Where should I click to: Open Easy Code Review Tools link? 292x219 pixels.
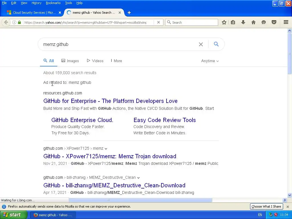[x=165, y=120]
